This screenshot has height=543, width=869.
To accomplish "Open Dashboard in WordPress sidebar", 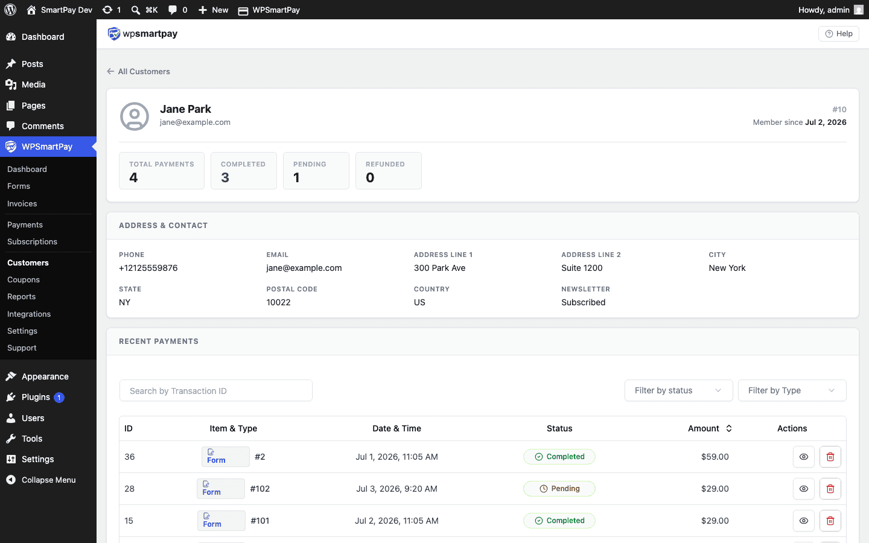I will (x=48, y=37).
